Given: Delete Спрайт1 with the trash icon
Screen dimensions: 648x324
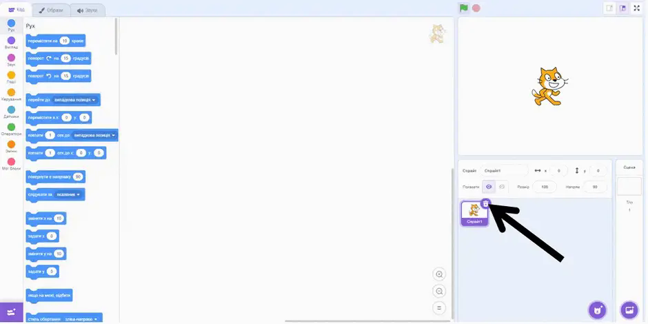Looking at the screenshot, I should click(x=485, y=203).
